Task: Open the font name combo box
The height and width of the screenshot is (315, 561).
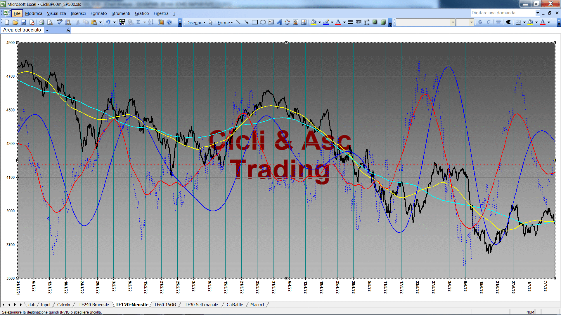Action: tap(426, 22)
